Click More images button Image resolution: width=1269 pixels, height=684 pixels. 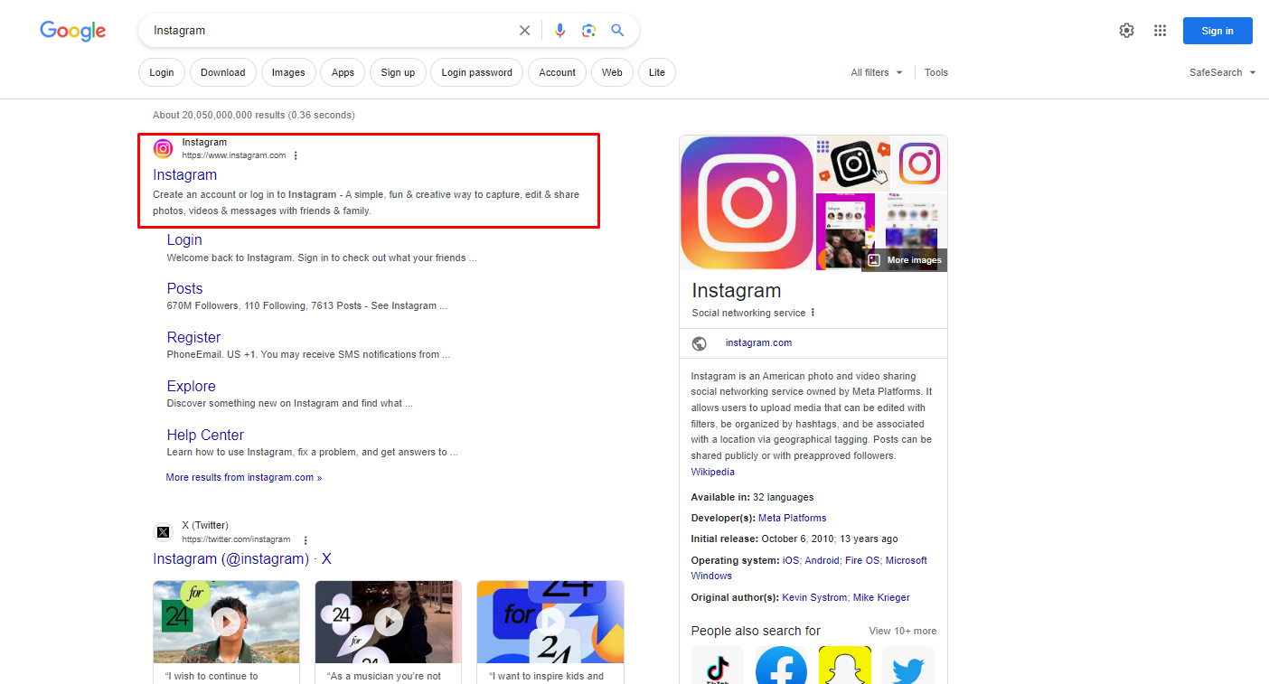[x=905, y=260]
